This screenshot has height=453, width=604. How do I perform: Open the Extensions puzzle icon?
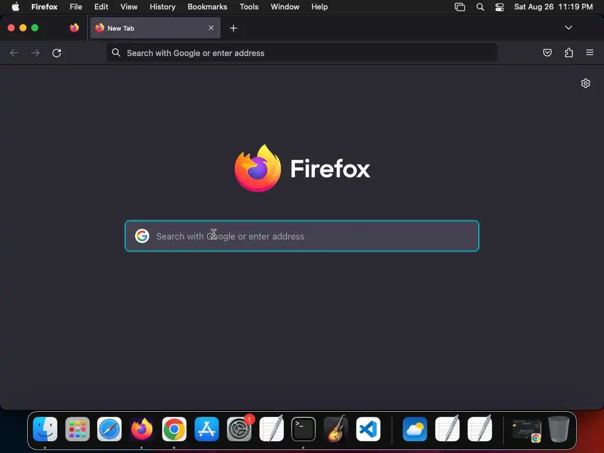click(569, 52)
